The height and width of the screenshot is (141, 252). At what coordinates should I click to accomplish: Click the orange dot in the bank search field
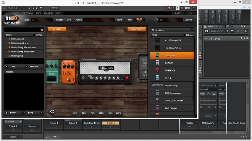click(42, 30)
